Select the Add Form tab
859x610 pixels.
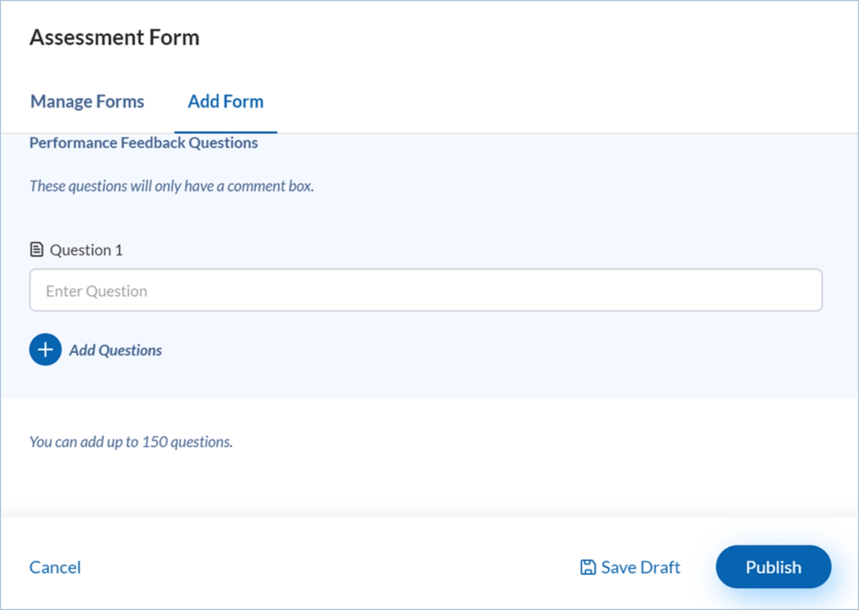pos(225,102)
